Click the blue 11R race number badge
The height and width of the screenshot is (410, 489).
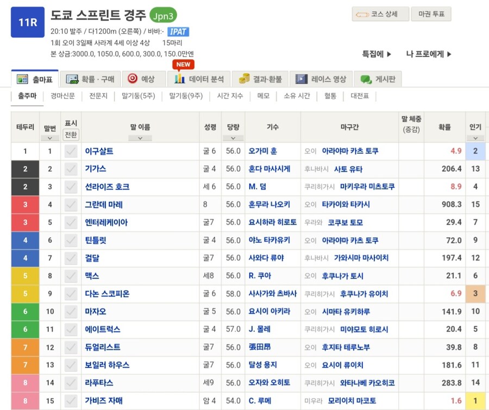point(28,23)
